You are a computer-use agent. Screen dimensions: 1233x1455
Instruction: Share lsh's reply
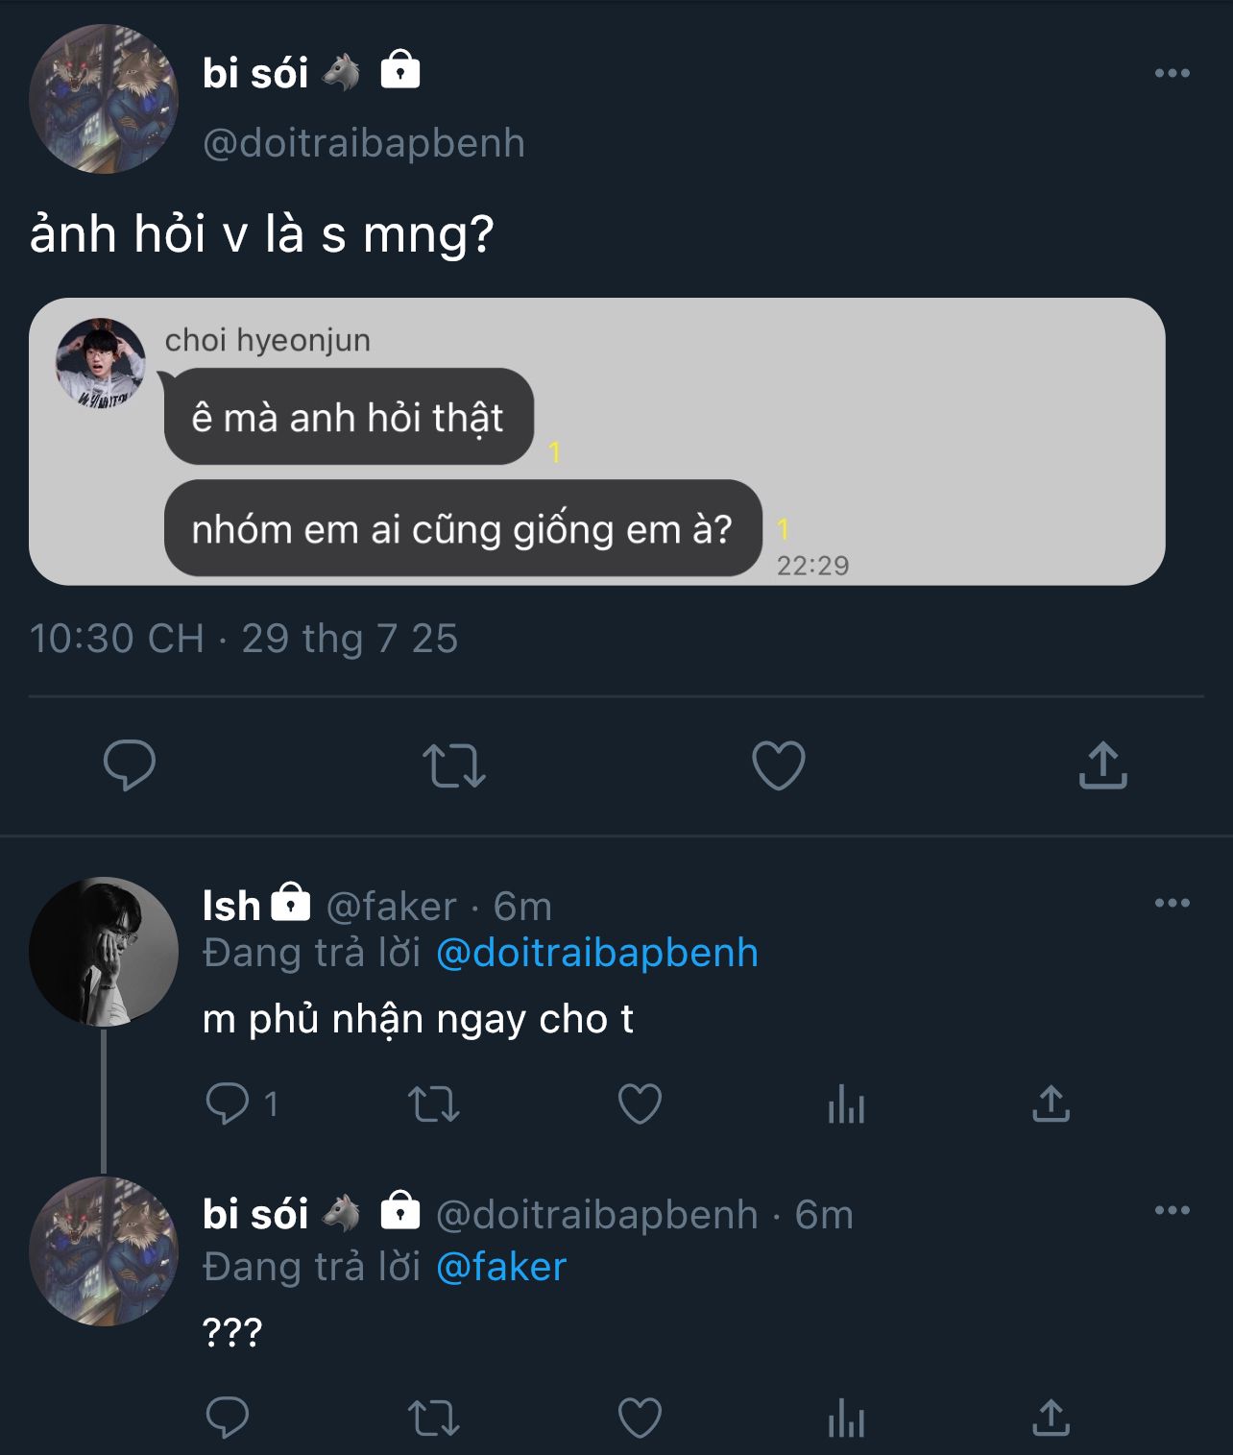[x=1051, y=1103]
